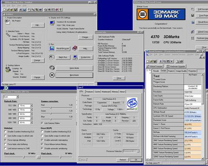Click the Demo Mode button
The width and height of the screenshot is (208, 166).
[74, 68]
